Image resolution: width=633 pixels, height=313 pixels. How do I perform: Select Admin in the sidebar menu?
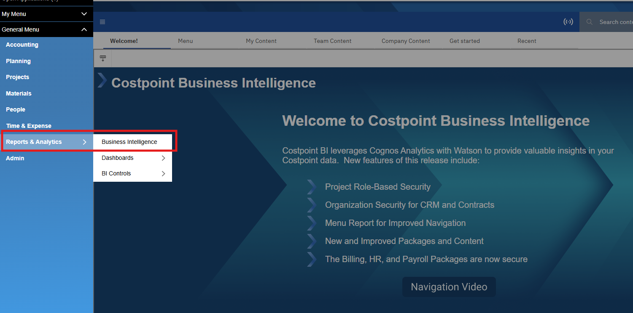click(x=14, y=158)
